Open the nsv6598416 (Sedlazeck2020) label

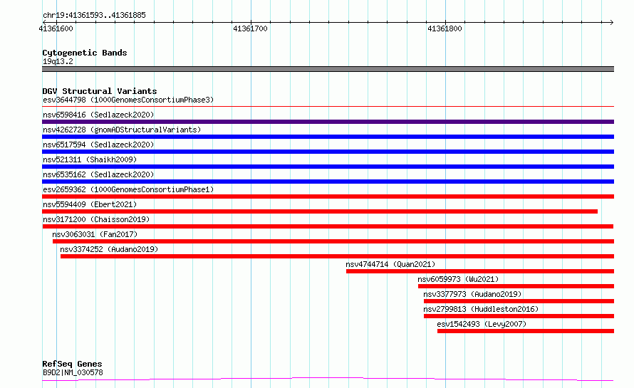[x=98, y=115]
